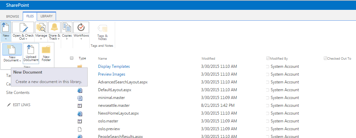Click file type icon for oslo.master

[80, 121]
